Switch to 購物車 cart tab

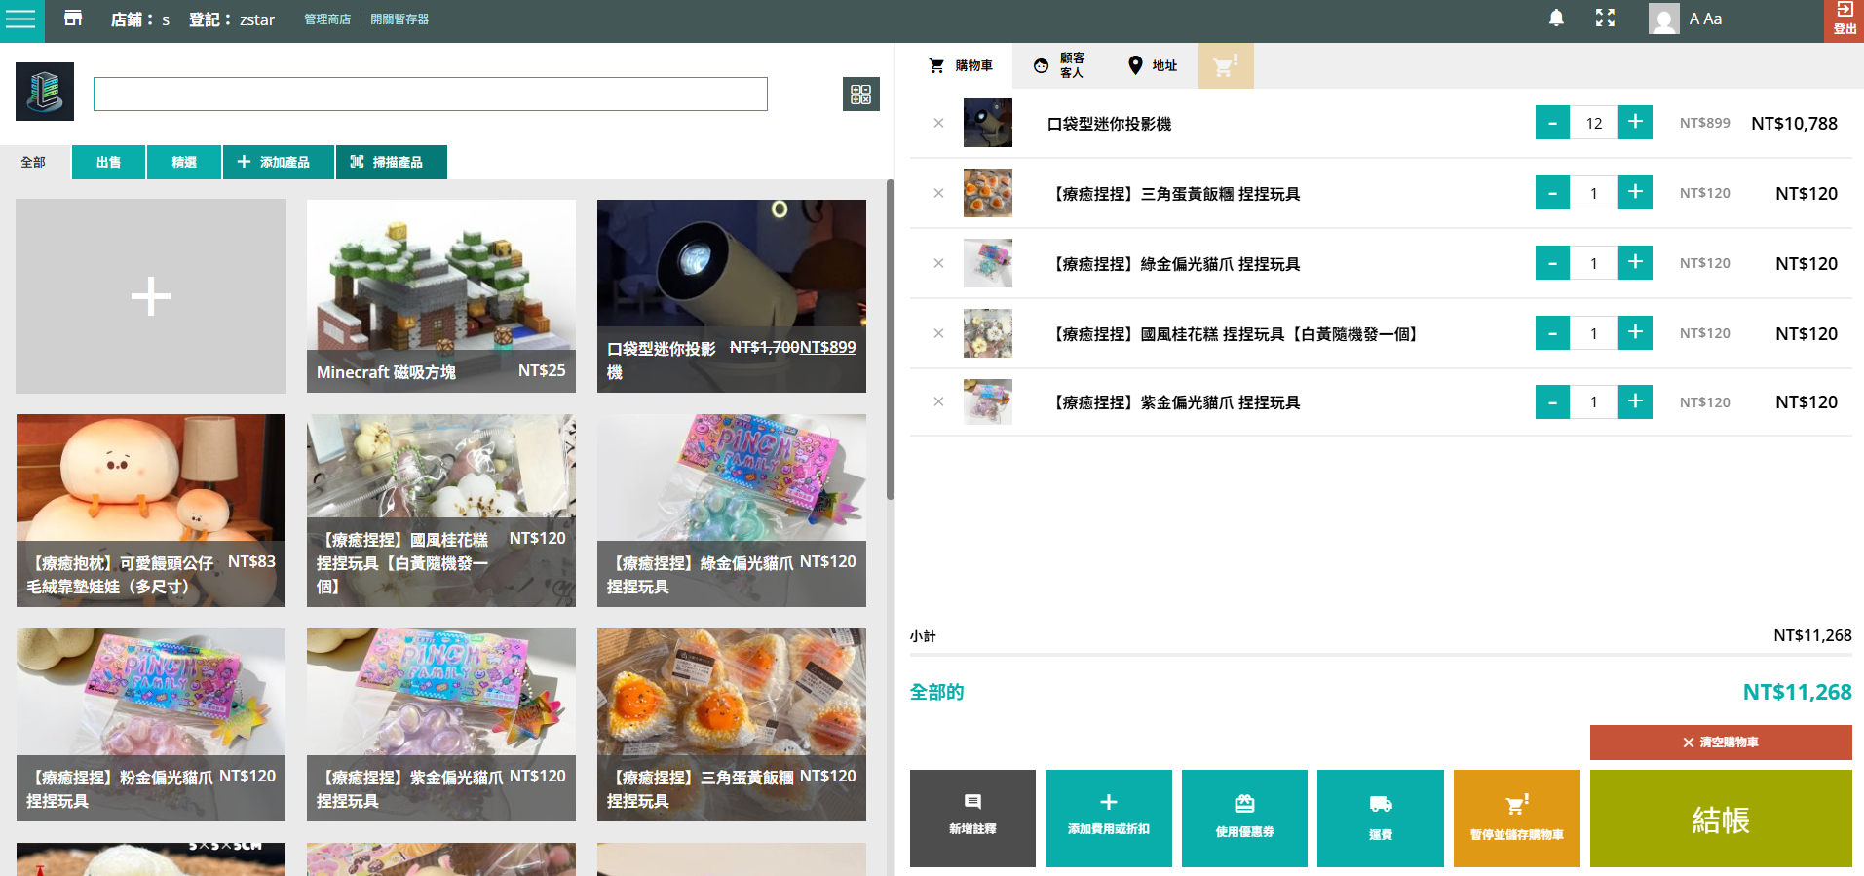961,65
